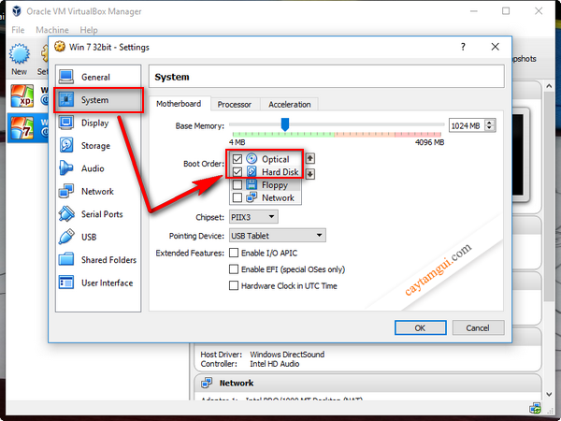The image size is (561, 421).
Task: Click the System heading text
Action: (x=172, y=77)
